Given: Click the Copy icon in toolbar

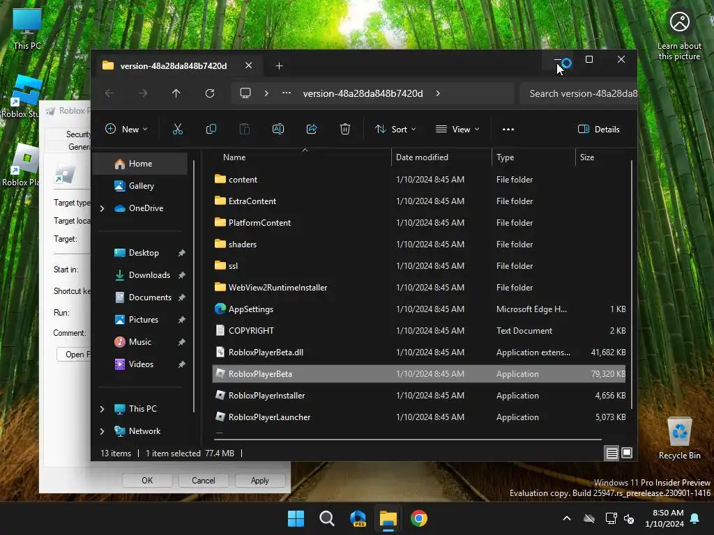Looking at the screenshot, I should tap(211, 129).
